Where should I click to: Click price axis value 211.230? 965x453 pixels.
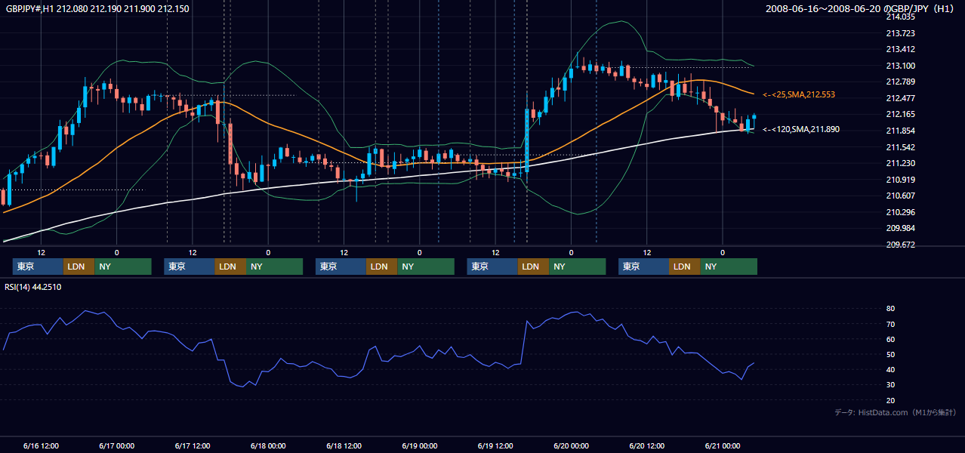coord(900,163)
